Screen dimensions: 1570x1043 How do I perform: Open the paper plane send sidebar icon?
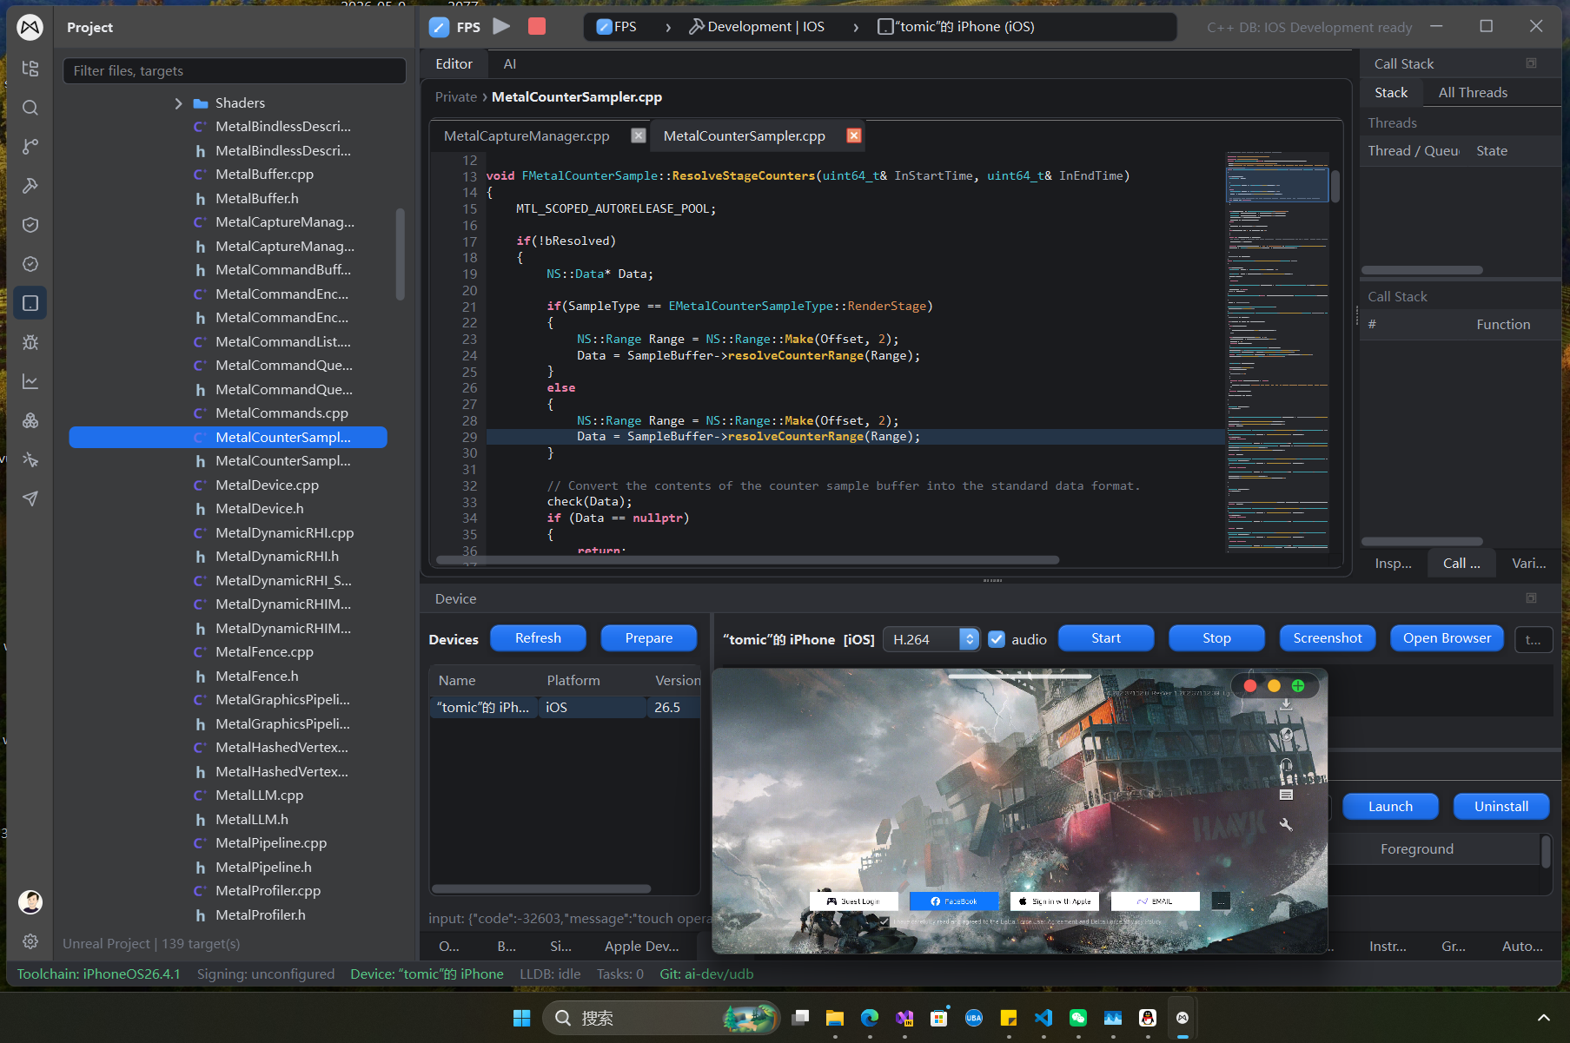pyautogui.click(x=30, y=498)
